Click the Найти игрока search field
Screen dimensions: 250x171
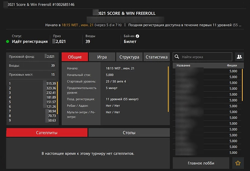(202, 57)
